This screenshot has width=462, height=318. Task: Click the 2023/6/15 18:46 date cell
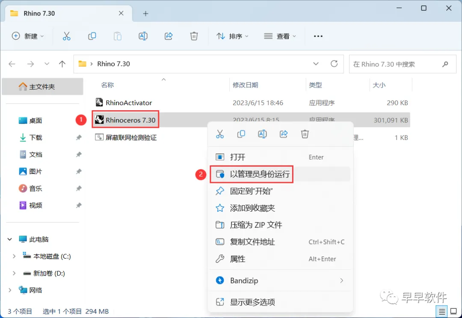pyautogui.click(x=258, y=103)
